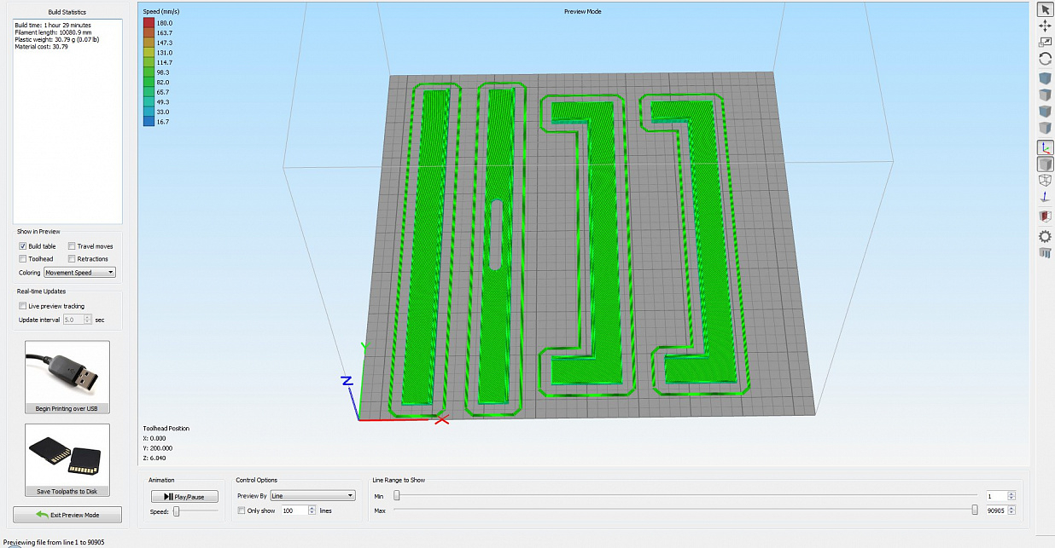Image resolution: width=1055 pixels, height=548 pixels.
Task: Expand the Preview By Line dropdown
Action: (312, 496)
